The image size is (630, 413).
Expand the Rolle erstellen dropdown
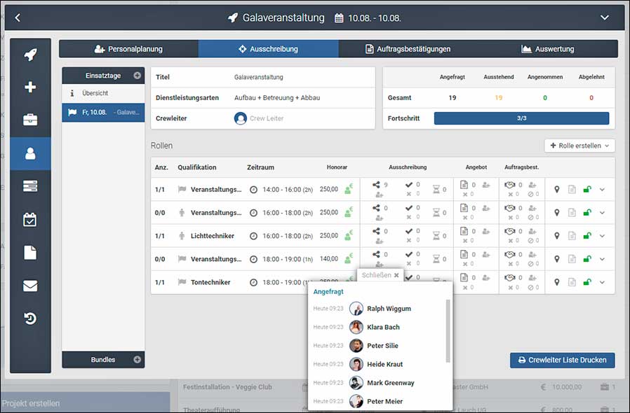click(x=579, y=146)
